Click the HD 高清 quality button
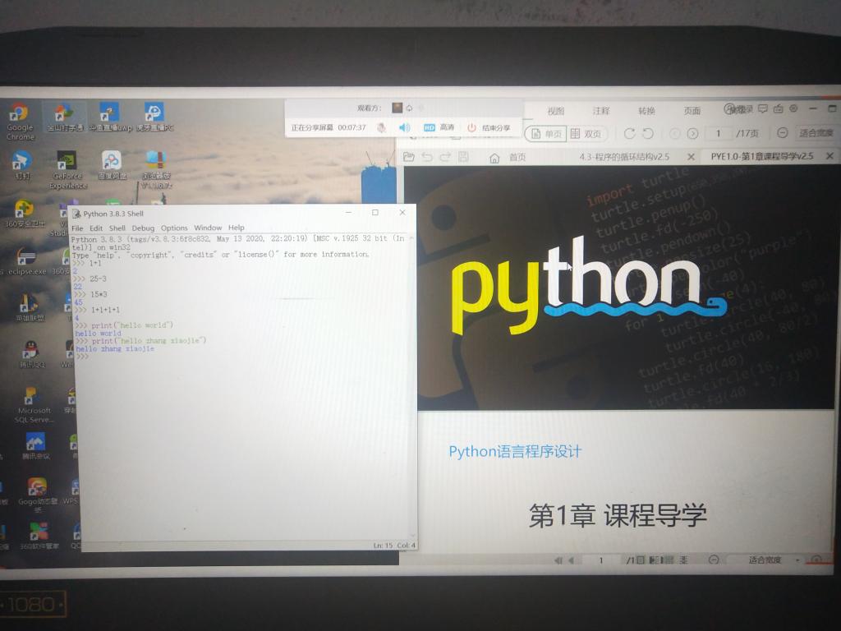The image size is (841, 631). (x=439, y=127)
